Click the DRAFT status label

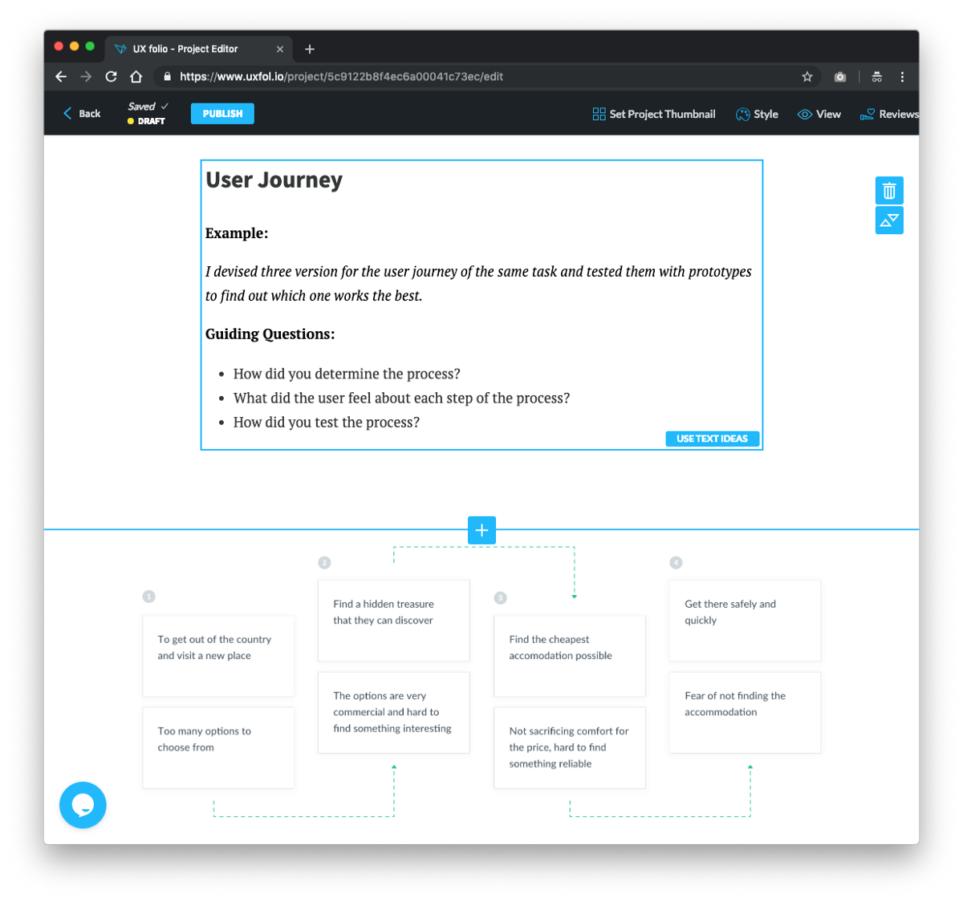click(x=146, y=121)
